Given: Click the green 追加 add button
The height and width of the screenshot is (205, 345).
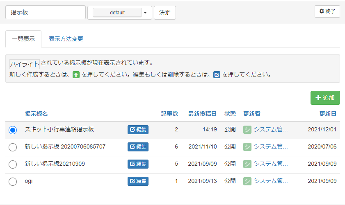Looking at the screenshot, I should [325, 98].
